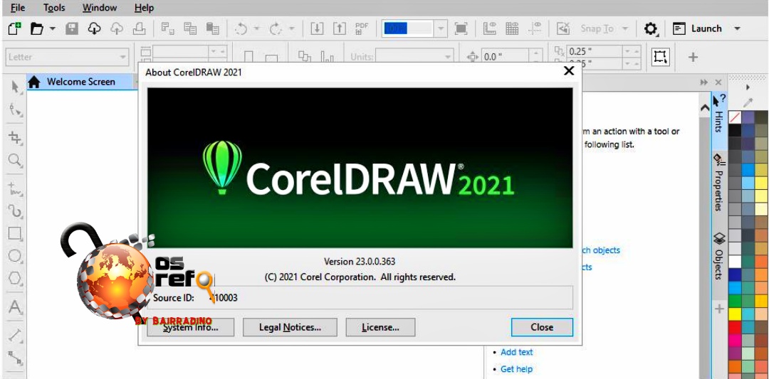This screenshot has width=769, height=379.
Task: Open the zoom level dropdown
Action: [441, 28]
